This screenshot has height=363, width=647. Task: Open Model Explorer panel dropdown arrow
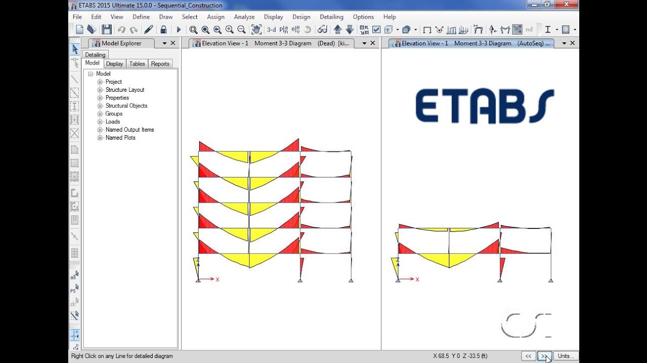pyautogui.click(x=165, y=43)
